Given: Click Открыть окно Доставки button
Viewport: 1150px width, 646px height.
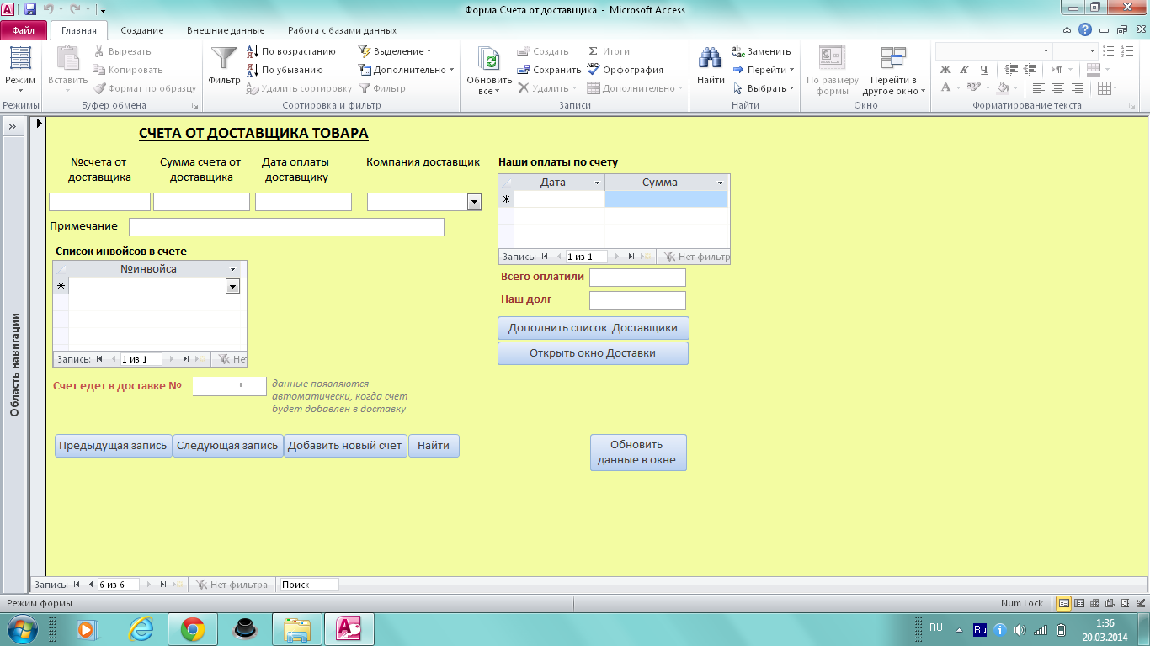Looking at the screenshot, I should (594, 353).
